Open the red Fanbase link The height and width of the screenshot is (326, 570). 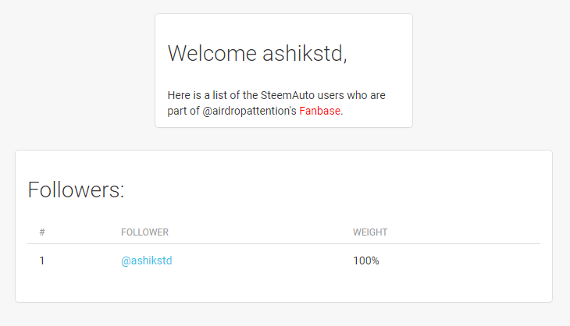click(x=320, y=111)
